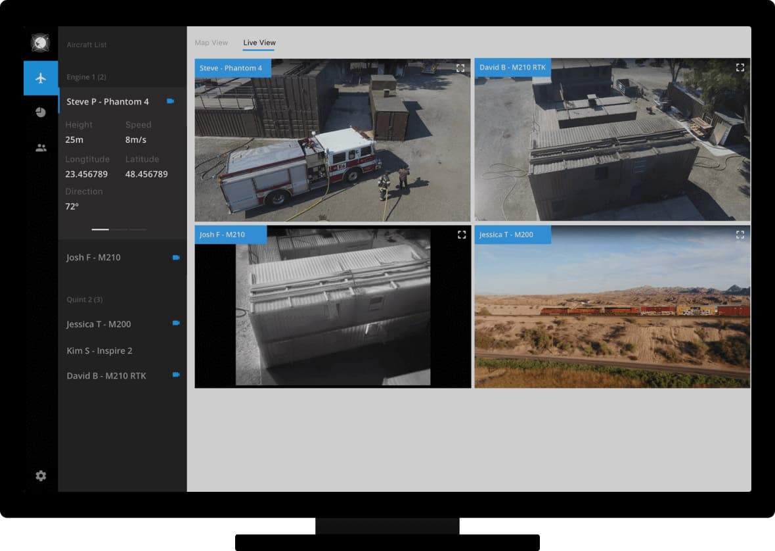The width and height of the screenshot is (775, 551).
Task: Fullscreen the Josh F - M210 thermal feed
Action: point(461,235)
